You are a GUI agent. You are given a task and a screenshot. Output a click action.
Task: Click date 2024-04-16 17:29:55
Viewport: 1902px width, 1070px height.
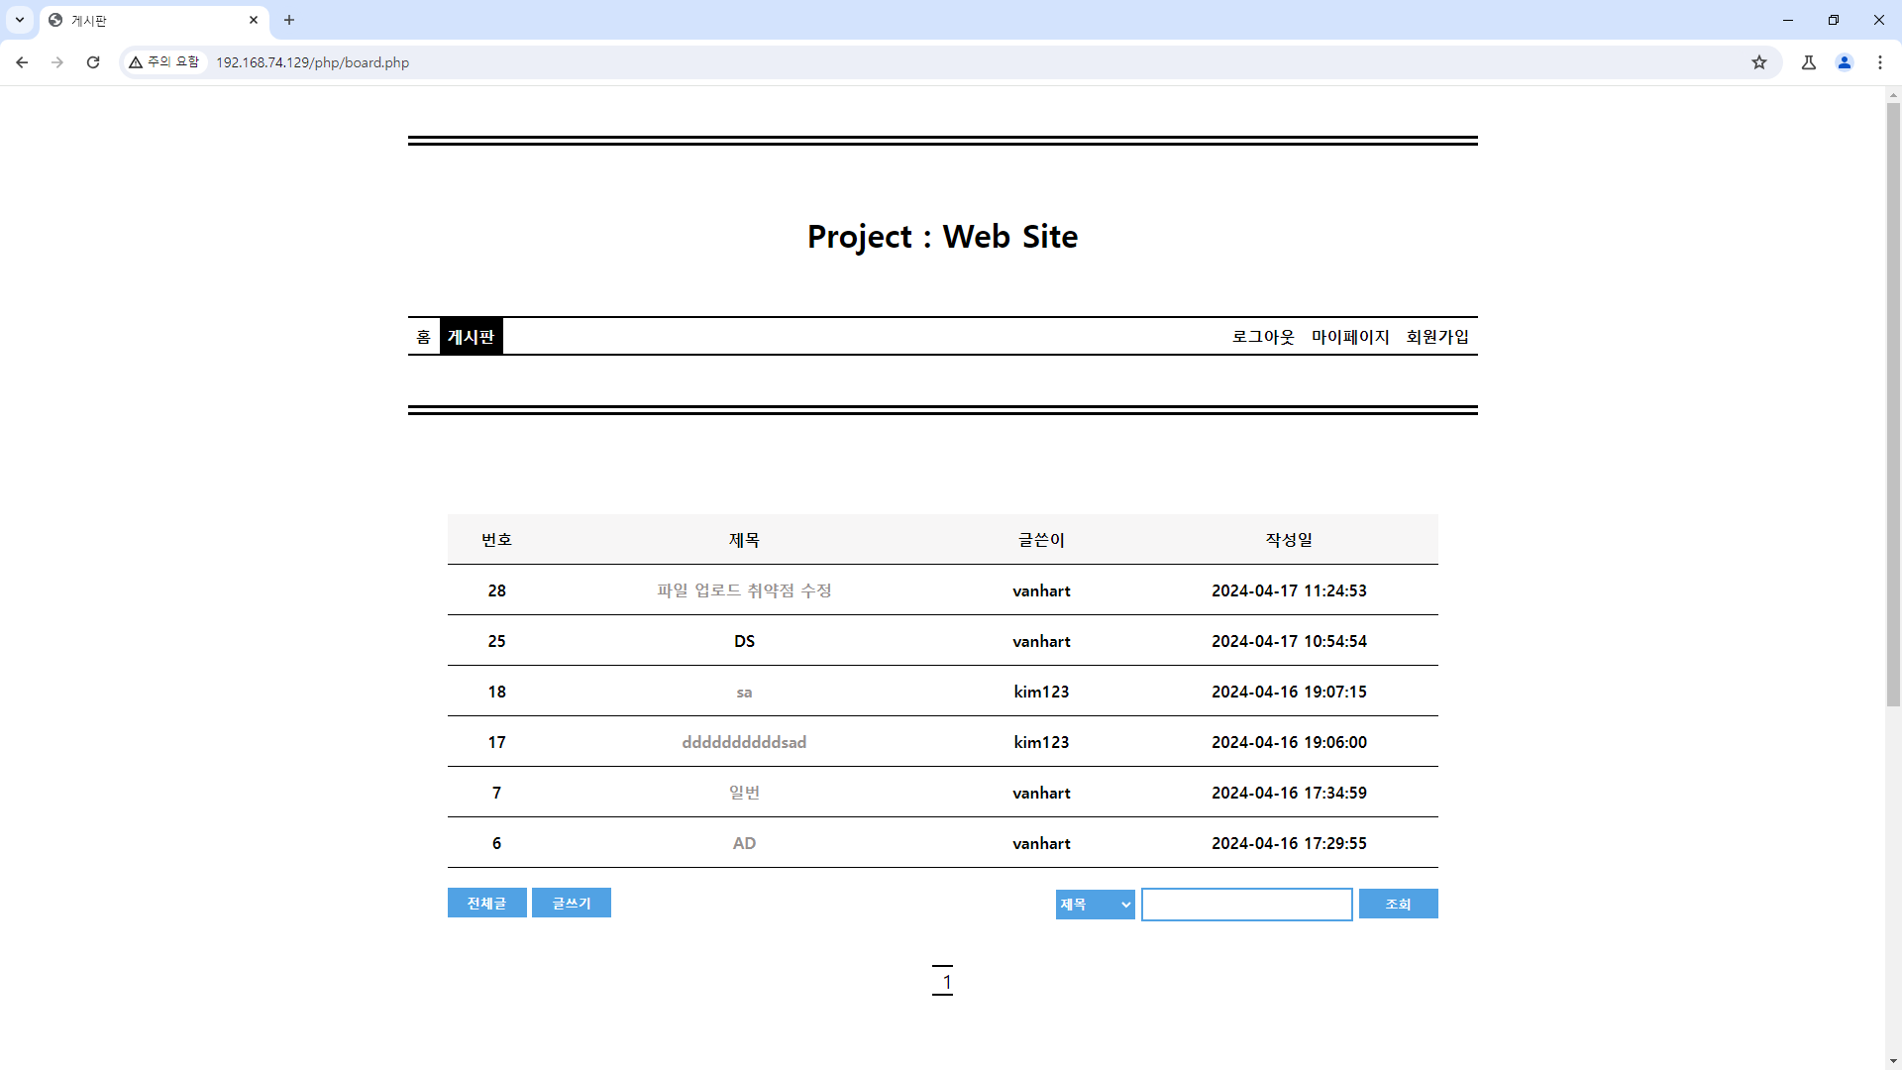tap(1289, 843)
